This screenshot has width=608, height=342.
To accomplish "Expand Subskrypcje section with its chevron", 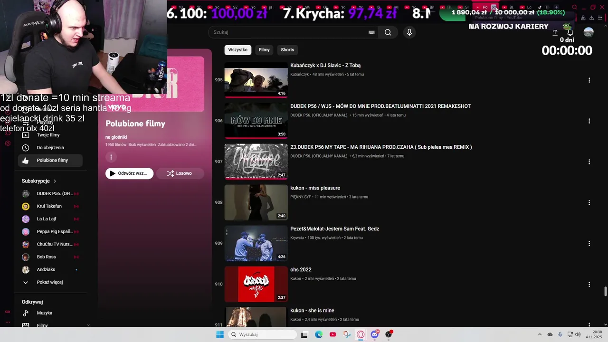I will (55, 181).
